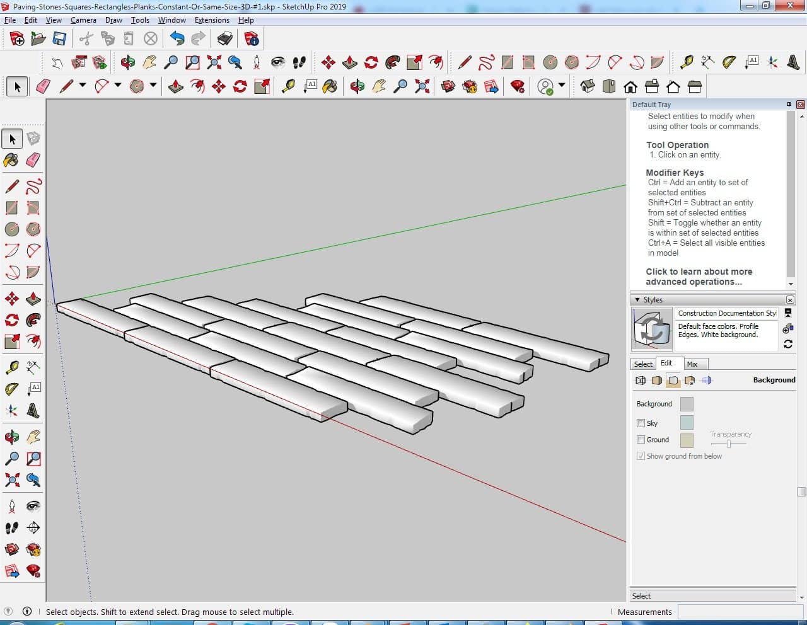This screenshot has width=807, height=625.
Task: Choose the Tape Measure tool in left toolbar
Action: (x=11, y=367)
